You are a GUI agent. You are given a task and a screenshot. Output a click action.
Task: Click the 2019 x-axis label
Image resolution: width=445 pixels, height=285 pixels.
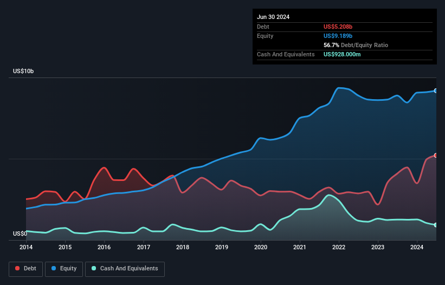[x=222, y=247]
